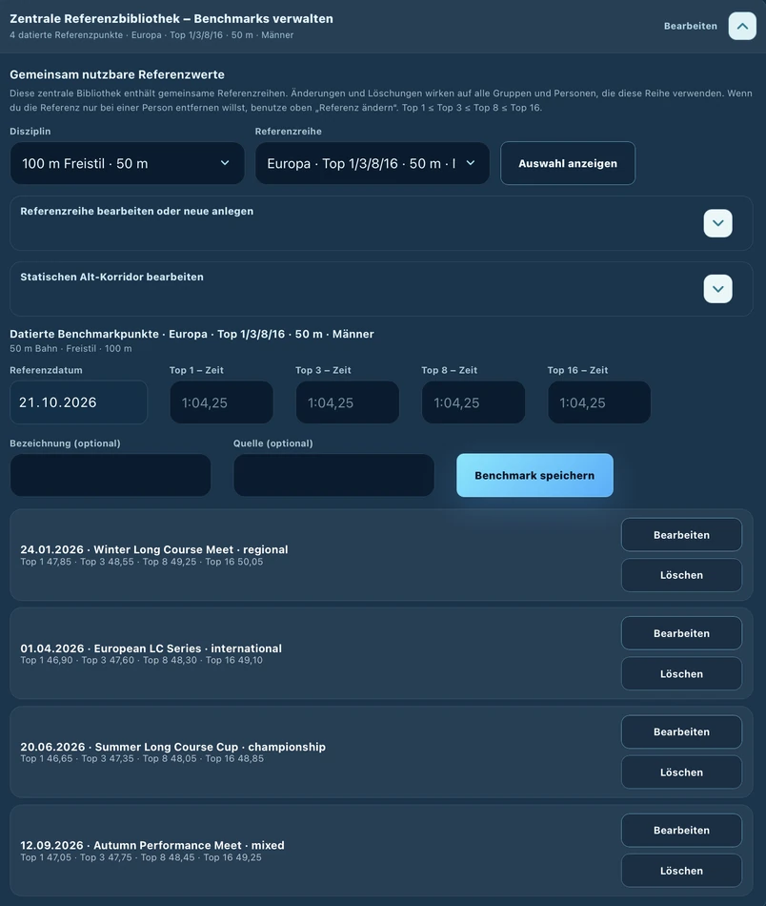The image size is (766, 906).
Task: Delete the Autumn Performance Meet benchmark
Action: tap(681, 870)
